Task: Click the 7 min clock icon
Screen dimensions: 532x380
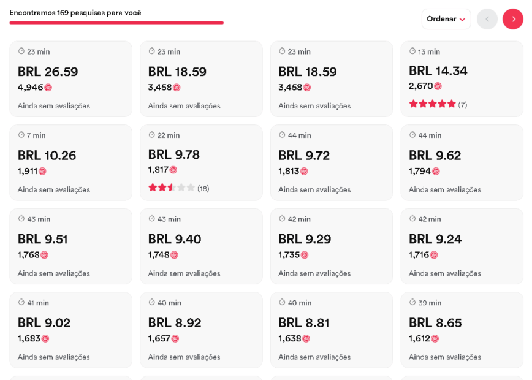Action: (x=20, y=135)
